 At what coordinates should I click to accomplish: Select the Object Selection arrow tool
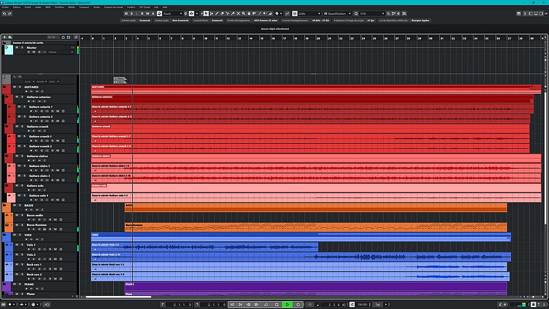206,13
